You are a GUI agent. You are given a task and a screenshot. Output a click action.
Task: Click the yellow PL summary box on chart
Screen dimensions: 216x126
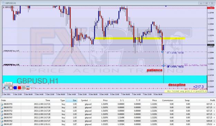click(x=186, y=91)
